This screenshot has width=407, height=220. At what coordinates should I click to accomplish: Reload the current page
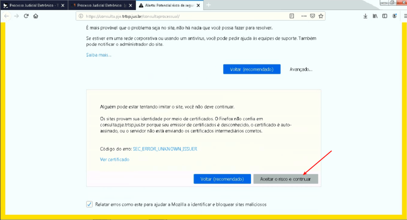tap(26, 16)
